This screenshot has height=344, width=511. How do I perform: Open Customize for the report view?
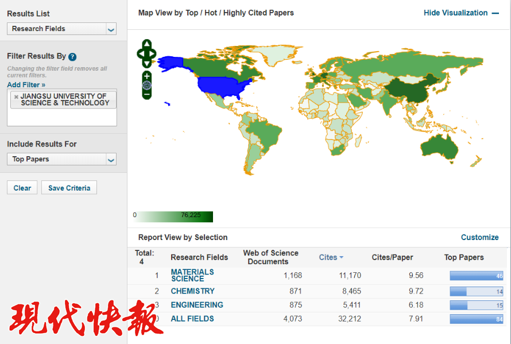click(x=479, y=237)
